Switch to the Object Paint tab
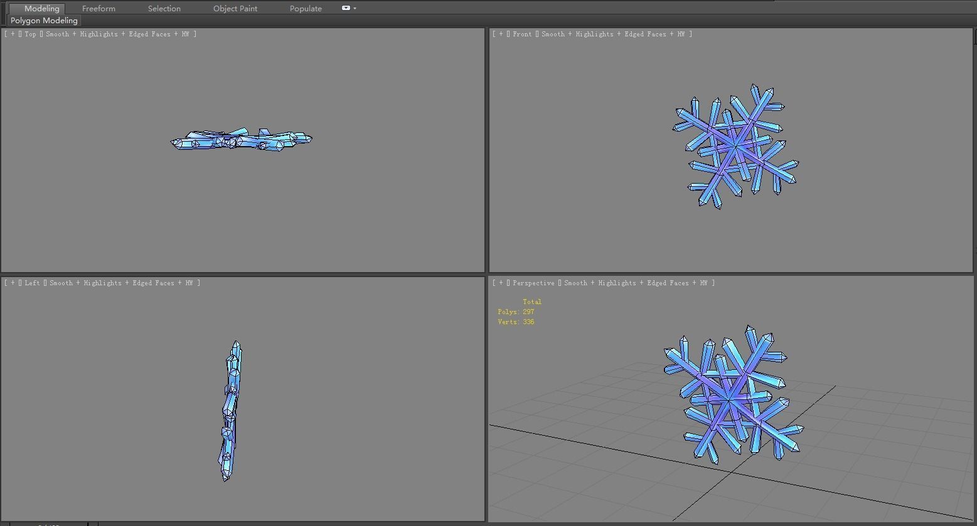 click(x=235, y=8)
